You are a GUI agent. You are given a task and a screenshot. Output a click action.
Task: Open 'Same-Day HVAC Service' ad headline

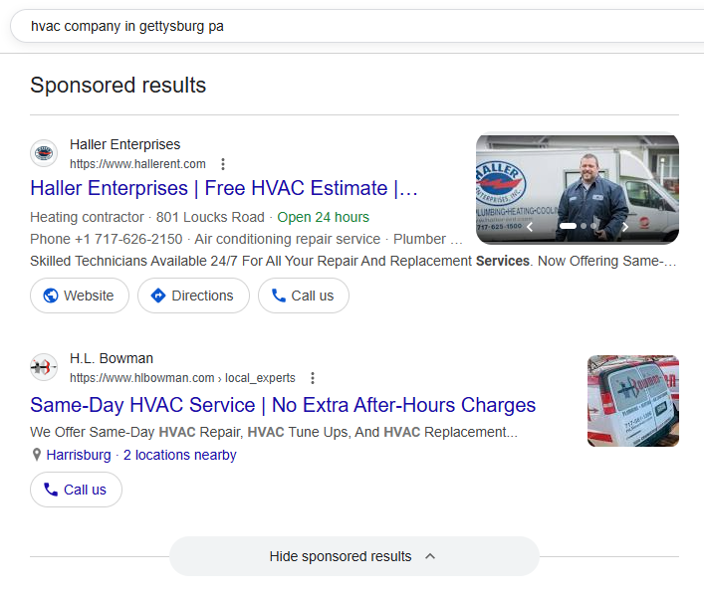(x=283, y=405)
